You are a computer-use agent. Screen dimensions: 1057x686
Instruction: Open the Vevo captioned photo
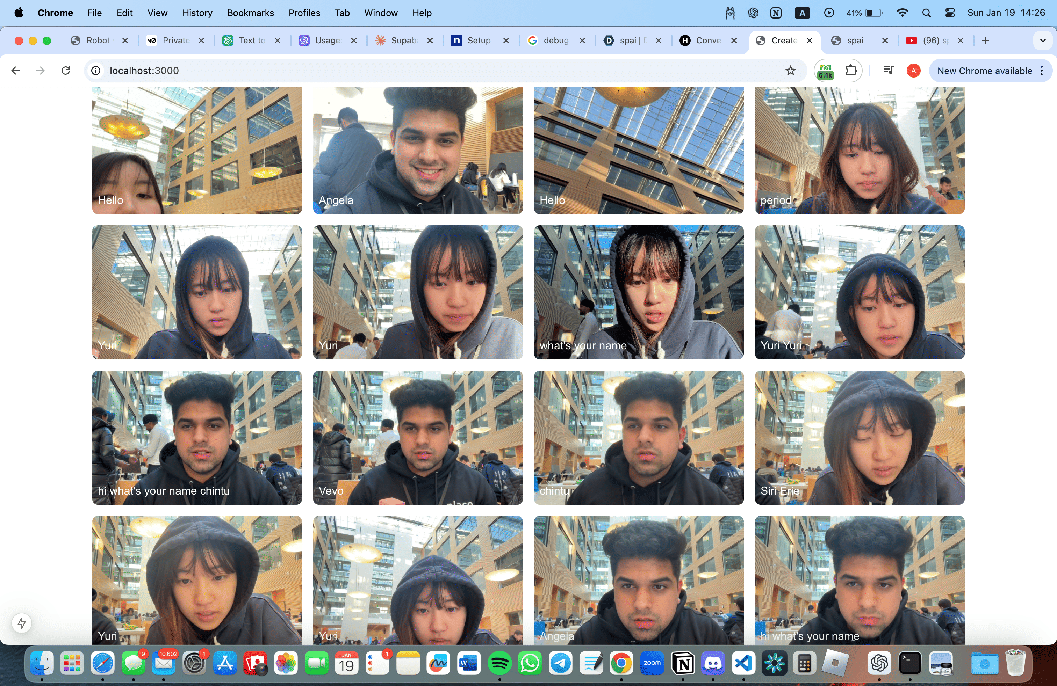pyautogui.click(x=417, y=438)
